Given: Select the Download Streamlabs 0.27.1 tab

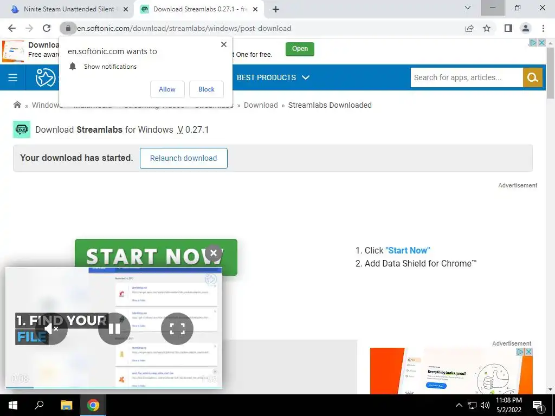Looking at the screenshot, I should pyautogui.click(x=199, y=9).
